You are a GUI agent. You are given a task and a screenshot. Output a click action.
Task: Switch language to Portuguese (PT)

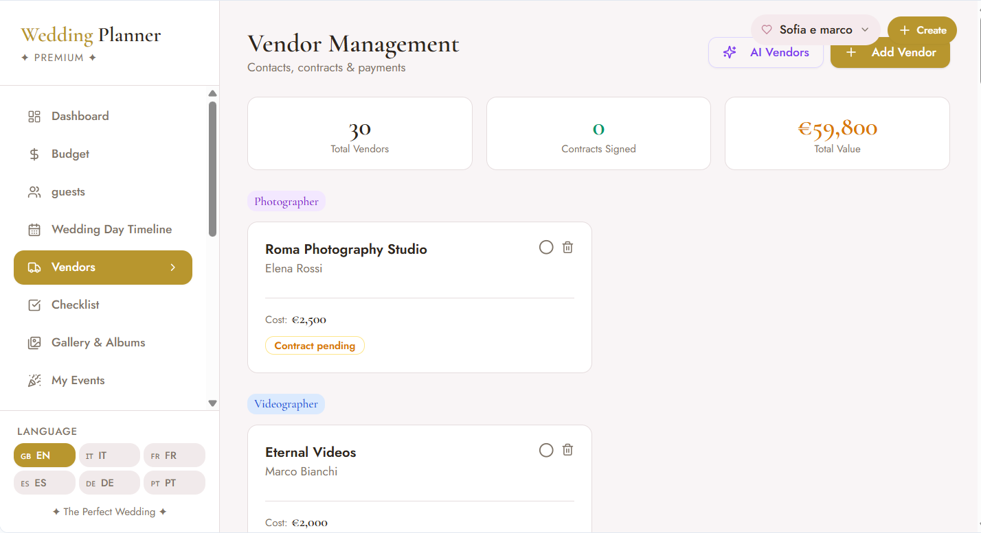click(x=174, y=483)
